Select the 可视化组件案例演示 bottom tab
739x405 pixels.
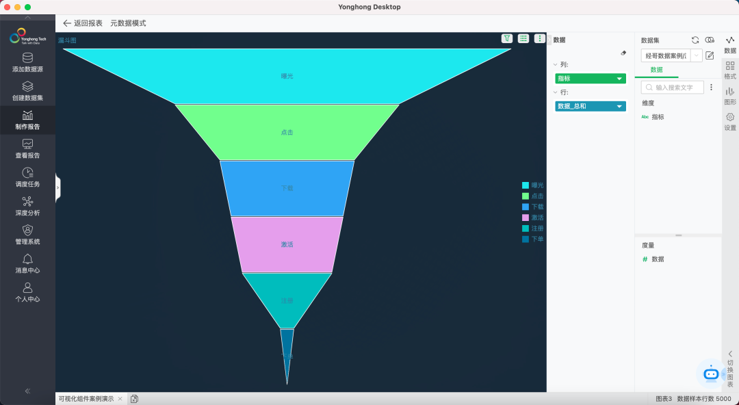[86, 399]
